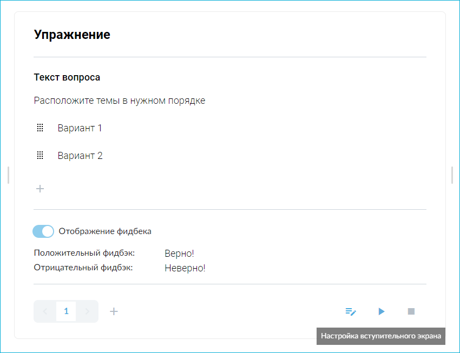Click the drag handle next to Вариант 2
The height and width of the screenshot is (353, 460).
pos(40,155)
